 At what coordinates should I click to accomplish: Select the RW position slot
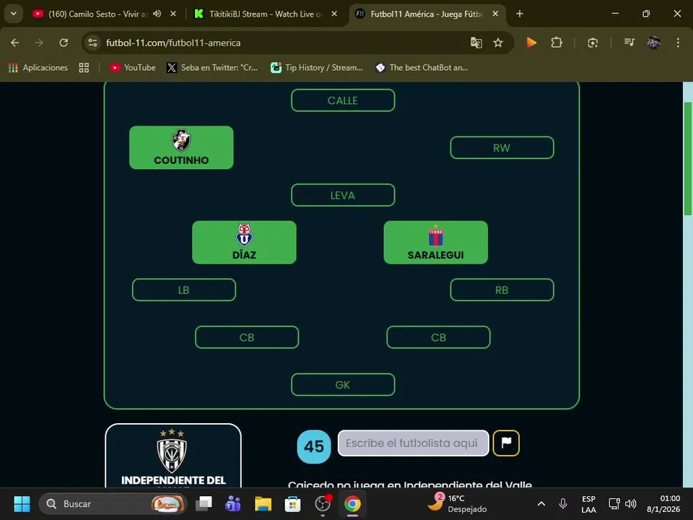[x=502, y=147]
